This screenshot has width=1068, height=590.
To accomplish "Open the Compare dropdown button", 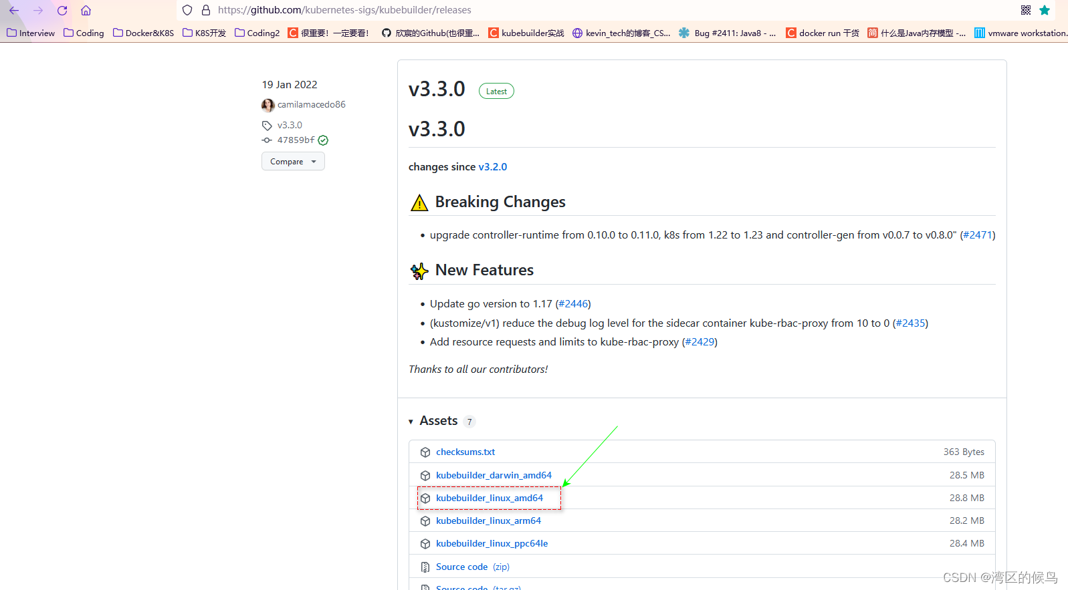I will coord(293,161).
